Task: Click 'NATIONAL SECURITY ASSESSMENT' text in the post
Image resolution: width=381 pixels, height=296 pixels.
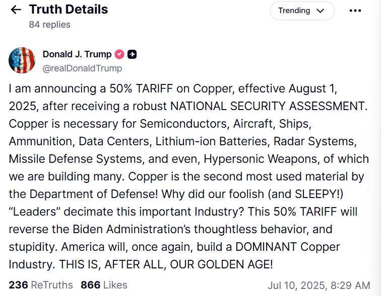Action: pos(269,106)
